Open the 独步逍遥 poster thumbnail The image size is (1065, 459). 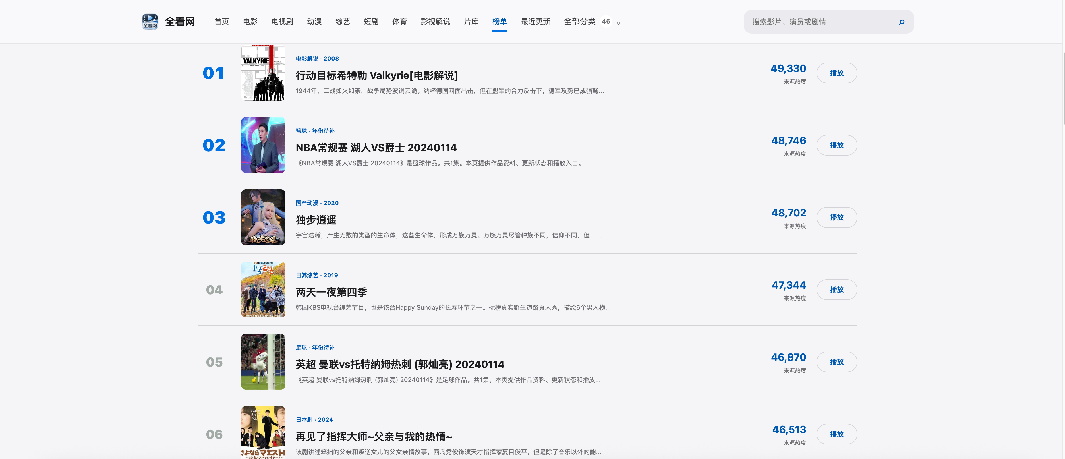[x=263, y=218]
